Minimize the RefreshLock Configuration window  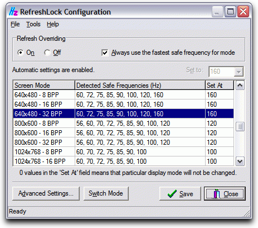tap(217, 12)
